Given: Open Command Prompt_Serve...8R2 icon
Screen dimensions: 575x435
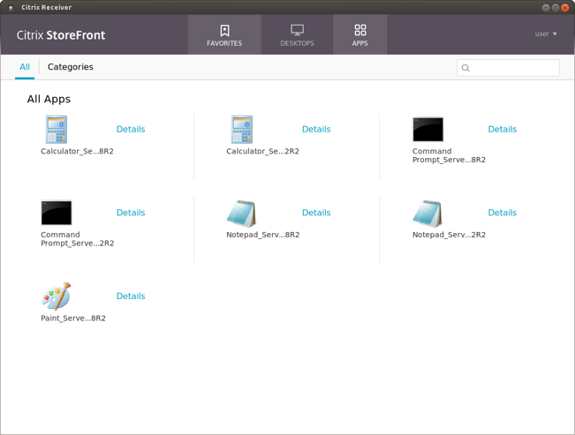Looking at the screenshot, I should 428,130.
